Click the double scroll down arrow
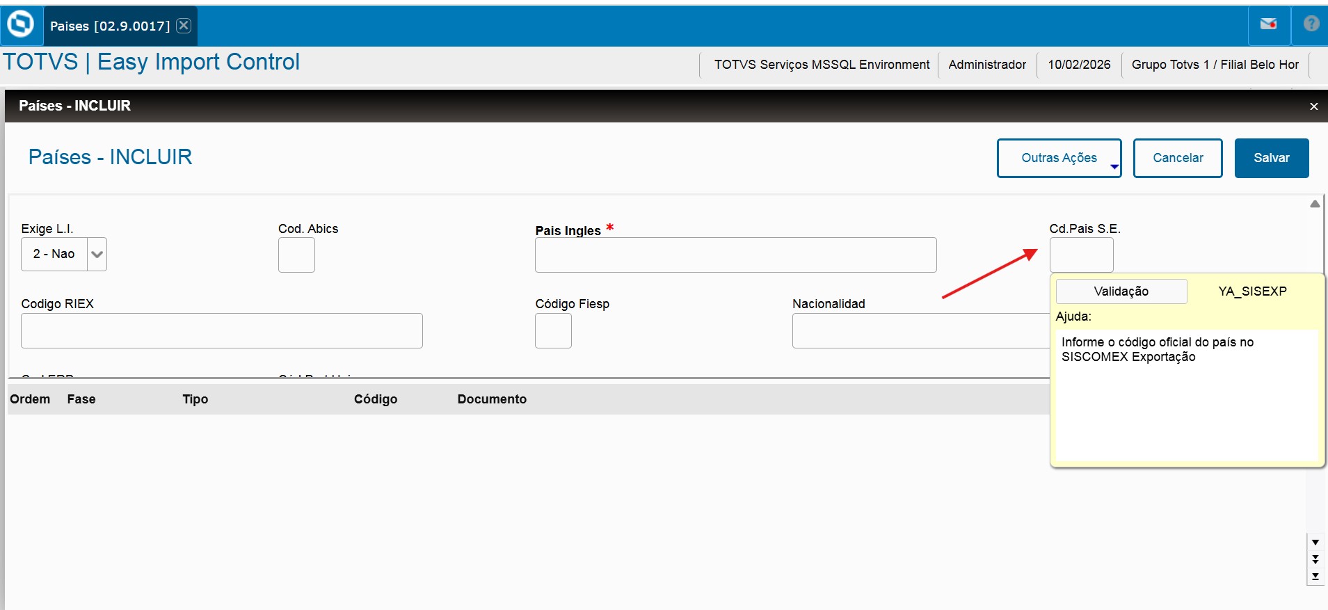Screen dimensions: 1328x610 1315,559
